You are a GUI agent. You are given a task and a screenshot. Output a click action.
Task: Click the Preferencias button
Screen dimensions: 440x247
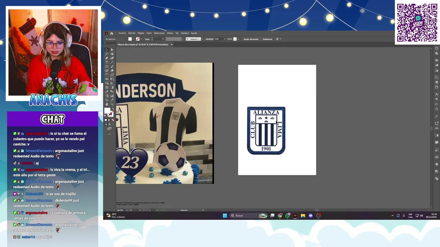click(267, 39)
